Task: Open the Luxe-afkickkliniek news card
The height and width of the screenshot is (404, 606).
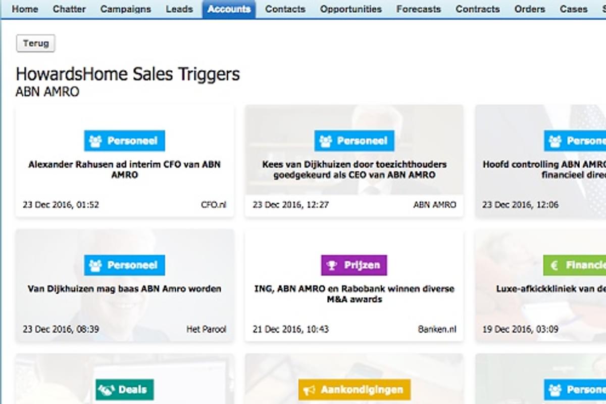Action: (550, 289)
